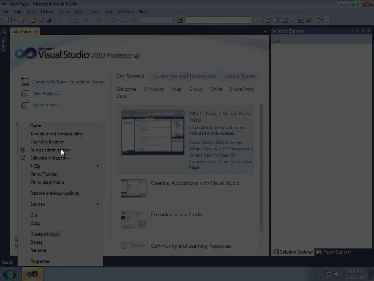Click the Undo toolbar icon
This screenshot has height=281, width=374.
pos(86,20)
